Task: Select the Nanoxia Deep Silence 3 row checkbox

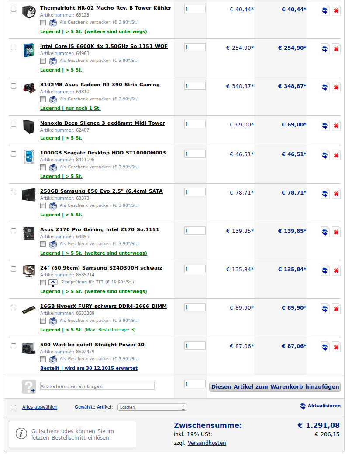Action: (x=14, y=124)
